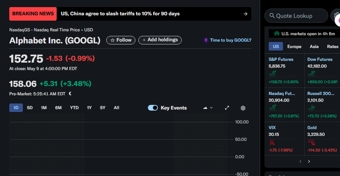The height and width of the screenshot is (176, 340).
Task: Toggle Key Events switch off
Action: point(153,108)
